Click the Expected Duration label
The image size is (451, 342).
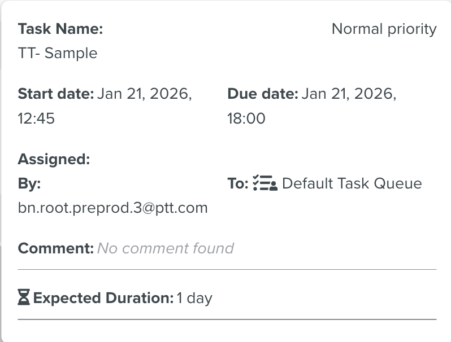point(103,297)
